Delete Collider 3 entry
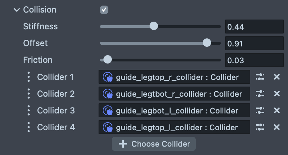Image resolution: width=288 pixels, height=155 pixels. point(277,110)
